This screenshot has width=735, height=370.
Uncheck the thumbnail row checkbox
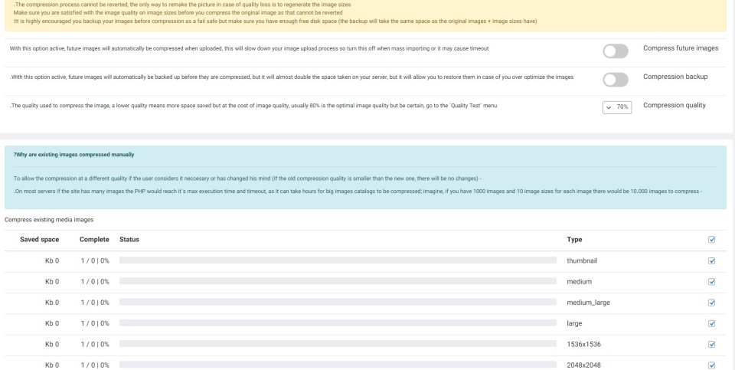(712, 261)
